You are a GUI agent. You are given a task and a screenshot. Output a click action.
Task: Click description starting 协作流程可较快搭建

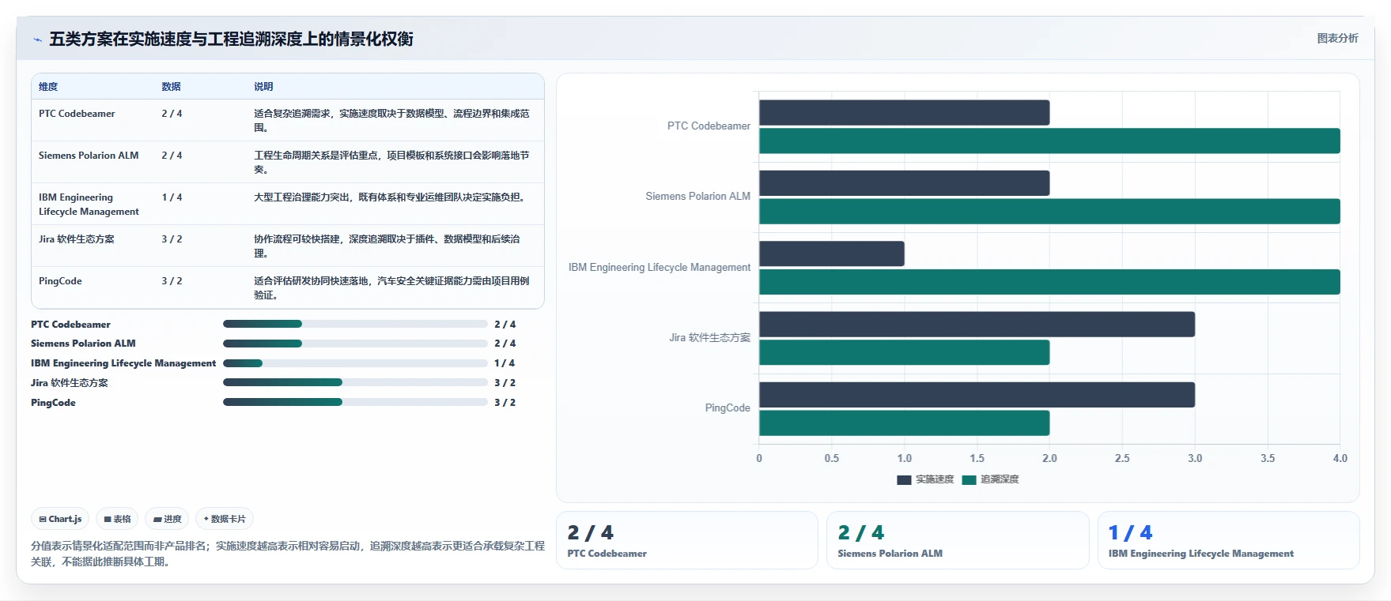pyautogui.click(x=387, y=246)
